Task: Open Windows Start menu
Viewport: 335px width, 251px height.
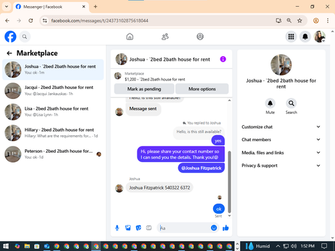Action: pos(6,246)
